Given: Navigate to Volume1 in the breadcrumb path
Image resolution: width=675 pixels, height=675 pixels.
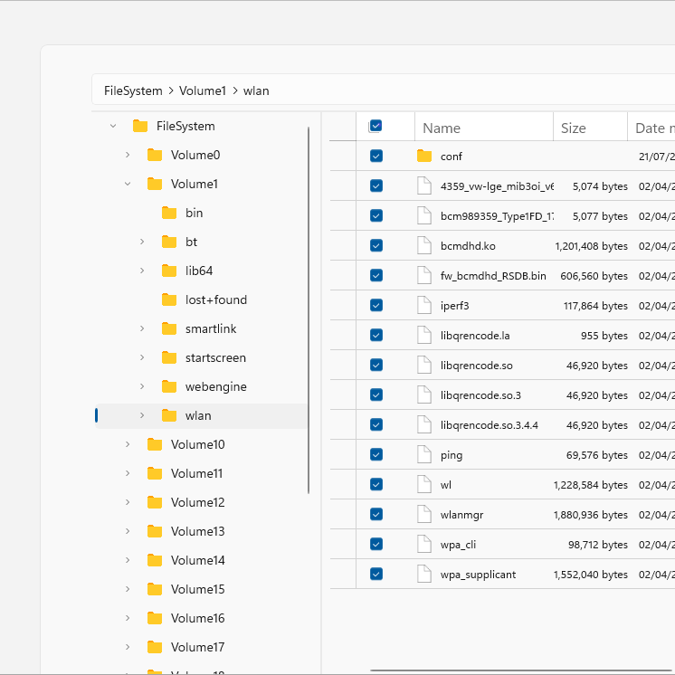Looking at the screenshot, I should coord(202,90).
